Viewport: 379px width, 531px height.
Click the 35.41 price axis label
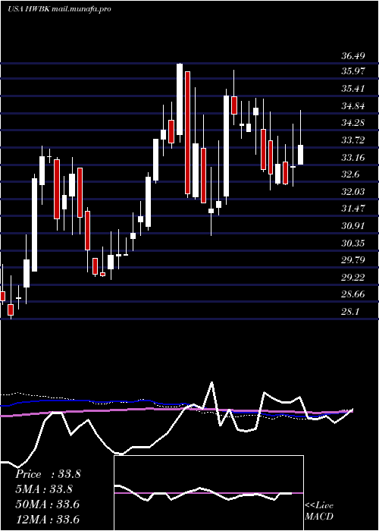pos(353,89)
